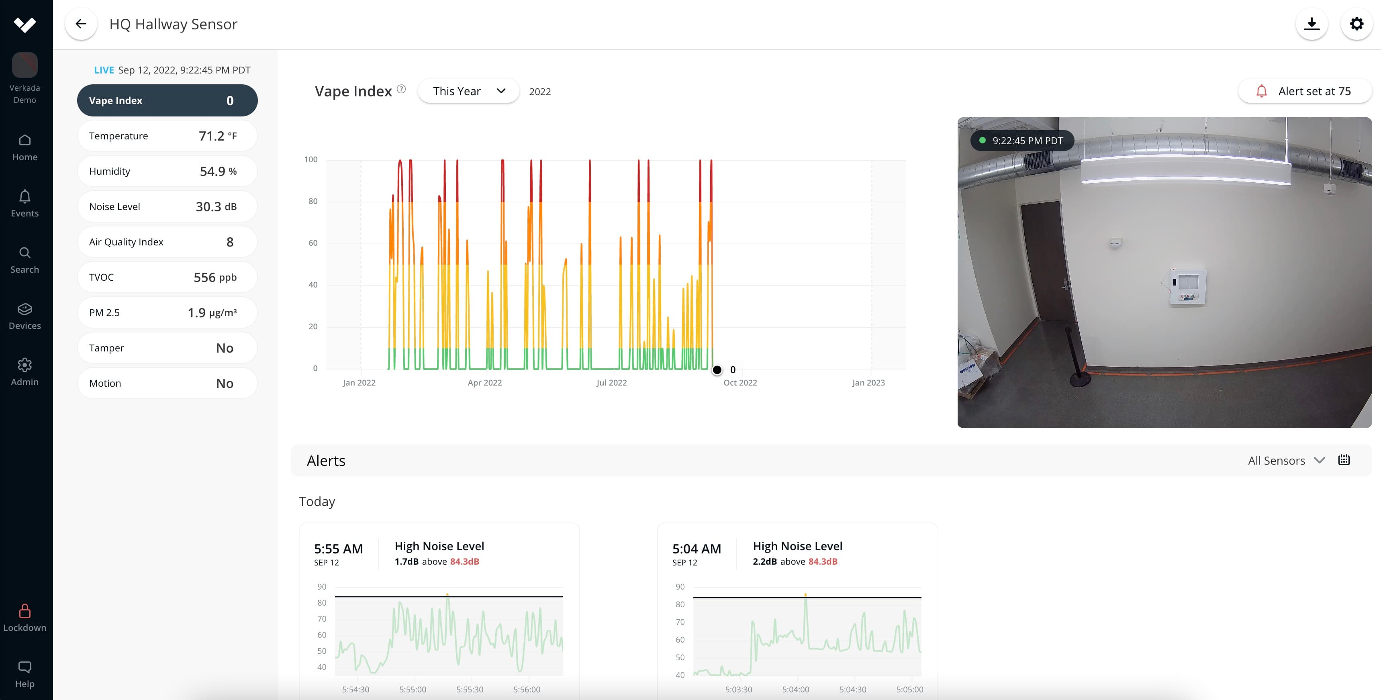Go back using the arrow button

(81, 24)
